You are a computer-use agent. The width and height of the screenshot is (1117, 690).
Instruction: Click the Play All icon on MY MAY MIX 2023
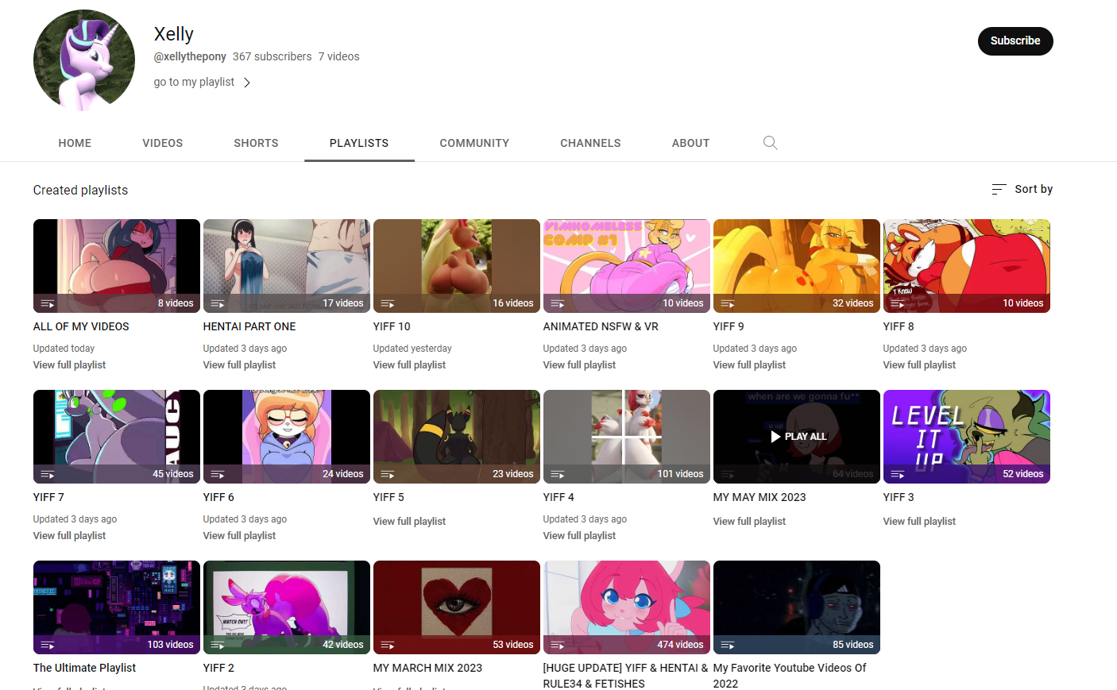pos(775,437)
